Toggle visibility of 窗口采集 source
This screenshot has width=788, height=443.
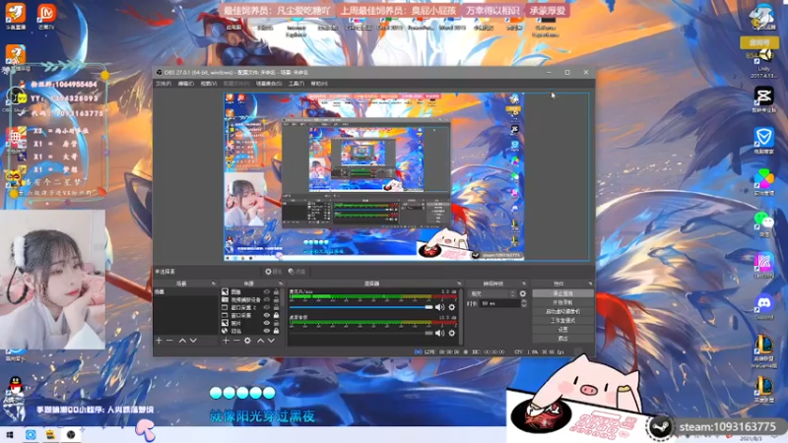266,315
